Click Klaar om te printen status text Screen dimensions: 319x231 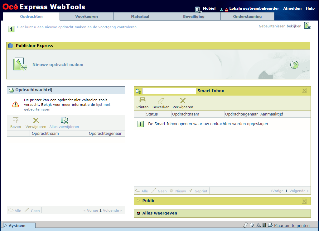[x=292, y=225]
